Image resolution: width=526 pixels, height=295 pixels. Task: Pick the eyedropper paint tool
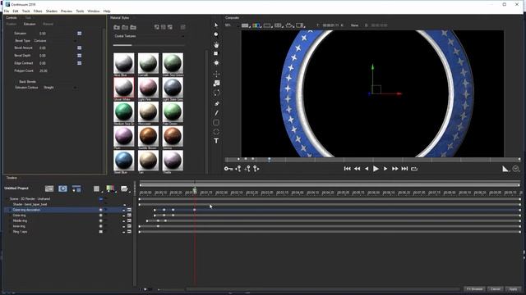click(216, 104)
